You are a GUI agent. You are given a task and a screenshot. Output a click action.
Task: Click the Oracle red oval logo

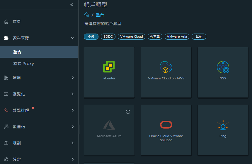tap(166, 125)
